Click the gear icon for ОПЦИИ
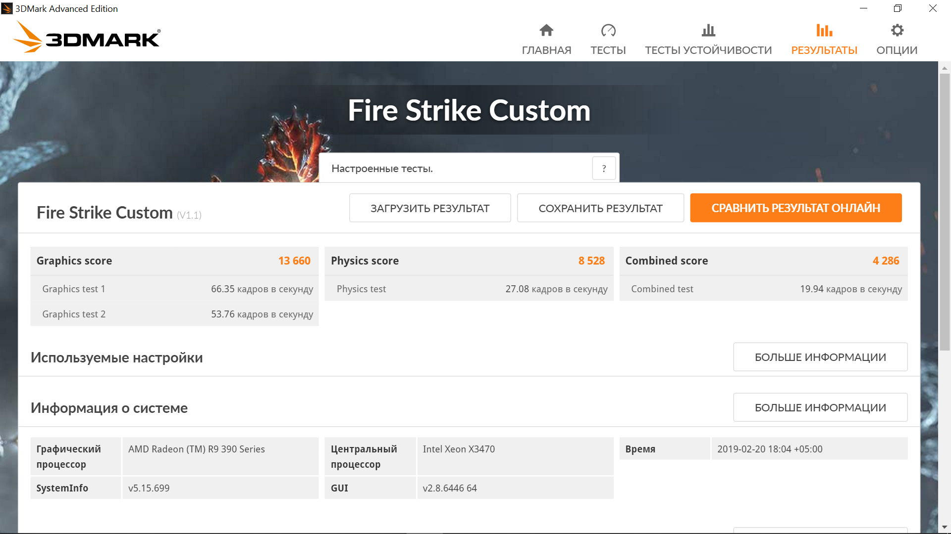Viewport: 951px width, 534px height. click(x=897, y=30)
